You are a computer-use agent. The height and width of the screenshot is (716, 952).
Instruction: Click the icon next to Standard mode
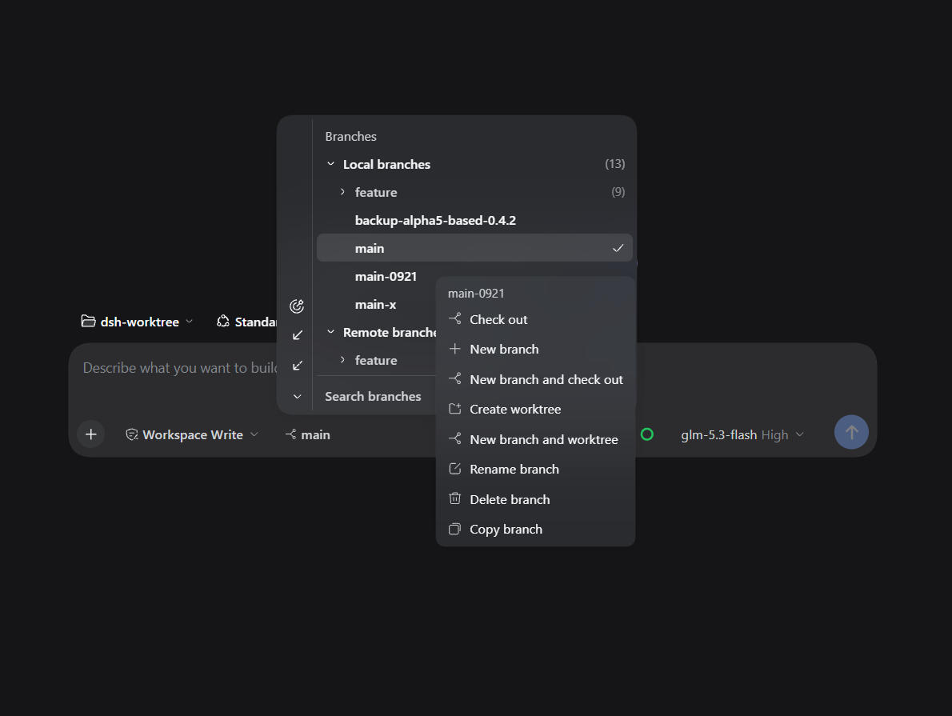[x=223, y=322]
